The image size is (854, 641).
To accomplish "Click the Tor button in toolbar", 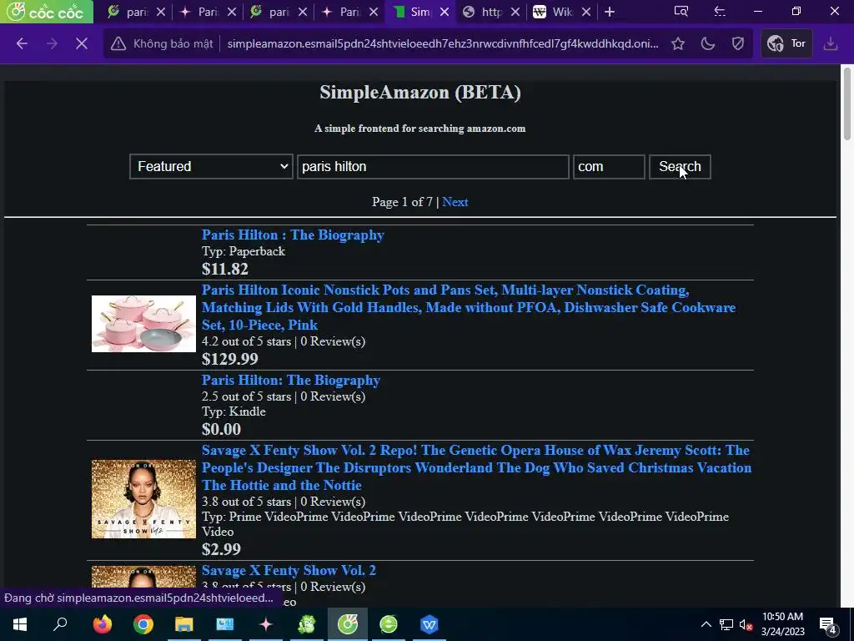I will point(786,43).
